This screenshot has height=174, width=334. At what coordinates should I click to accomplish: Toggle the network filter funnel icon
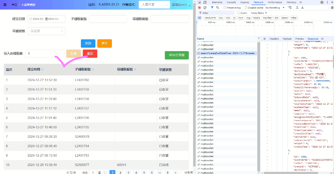[212, 8]
